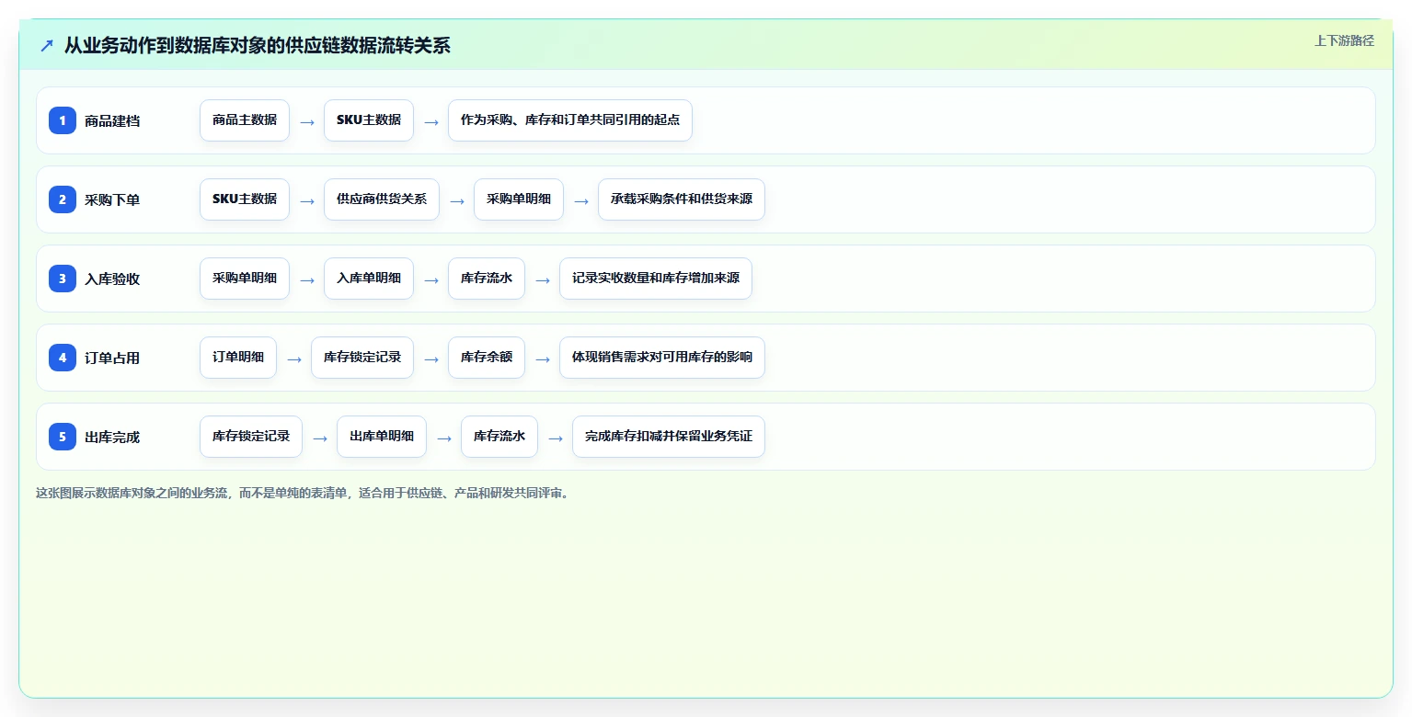The width and height of the screenshot is (1412, 717).
Task: Select the 出库单明细 chip
Action: pos(382,437)
